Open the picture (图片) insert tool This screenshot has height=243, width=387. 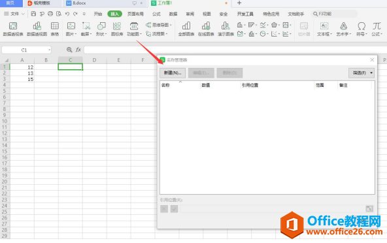71,29
